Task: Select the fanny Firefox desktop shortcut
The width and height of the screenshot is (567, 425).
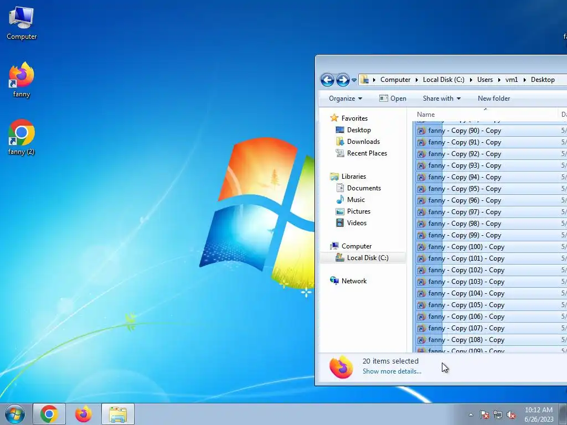Action: [22, 80]
